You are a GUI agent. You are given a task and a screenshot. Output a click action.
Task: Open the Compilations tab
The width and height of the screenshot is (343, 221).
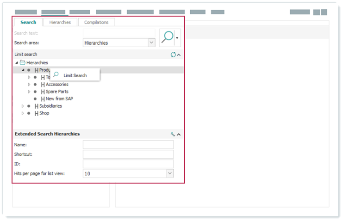pos(96,22)
